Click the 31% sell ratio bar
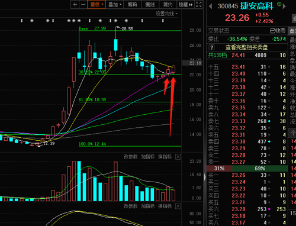The height and width of the screenshot is (226, 296). 219,169
